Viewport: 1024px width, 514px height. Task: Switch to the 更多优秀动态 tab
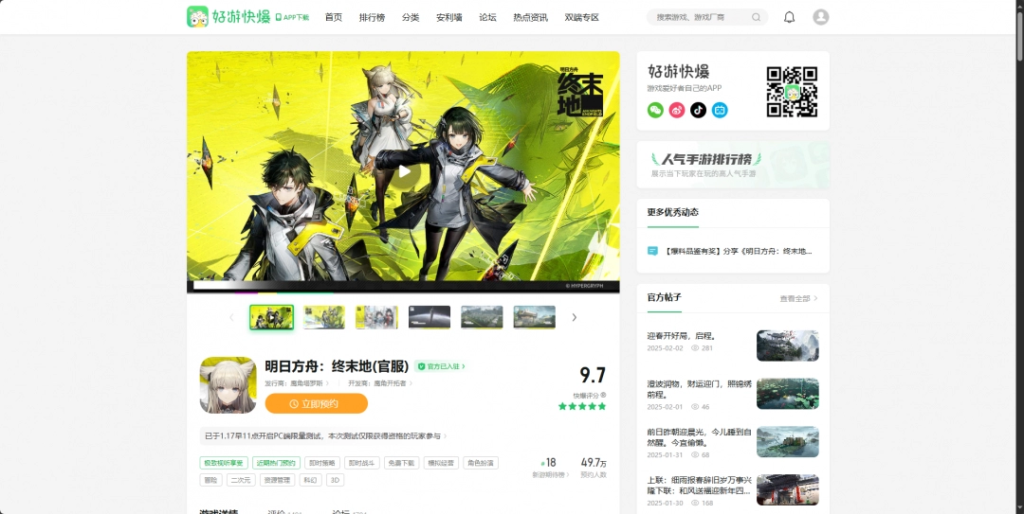tap(672, 213)
